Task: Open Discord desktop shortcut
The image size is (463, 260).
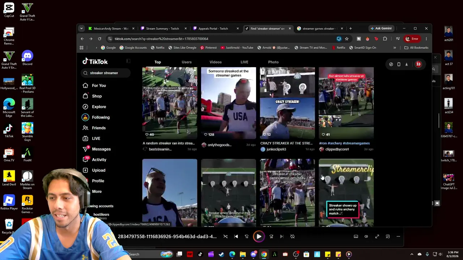Action: pos(27,58)
